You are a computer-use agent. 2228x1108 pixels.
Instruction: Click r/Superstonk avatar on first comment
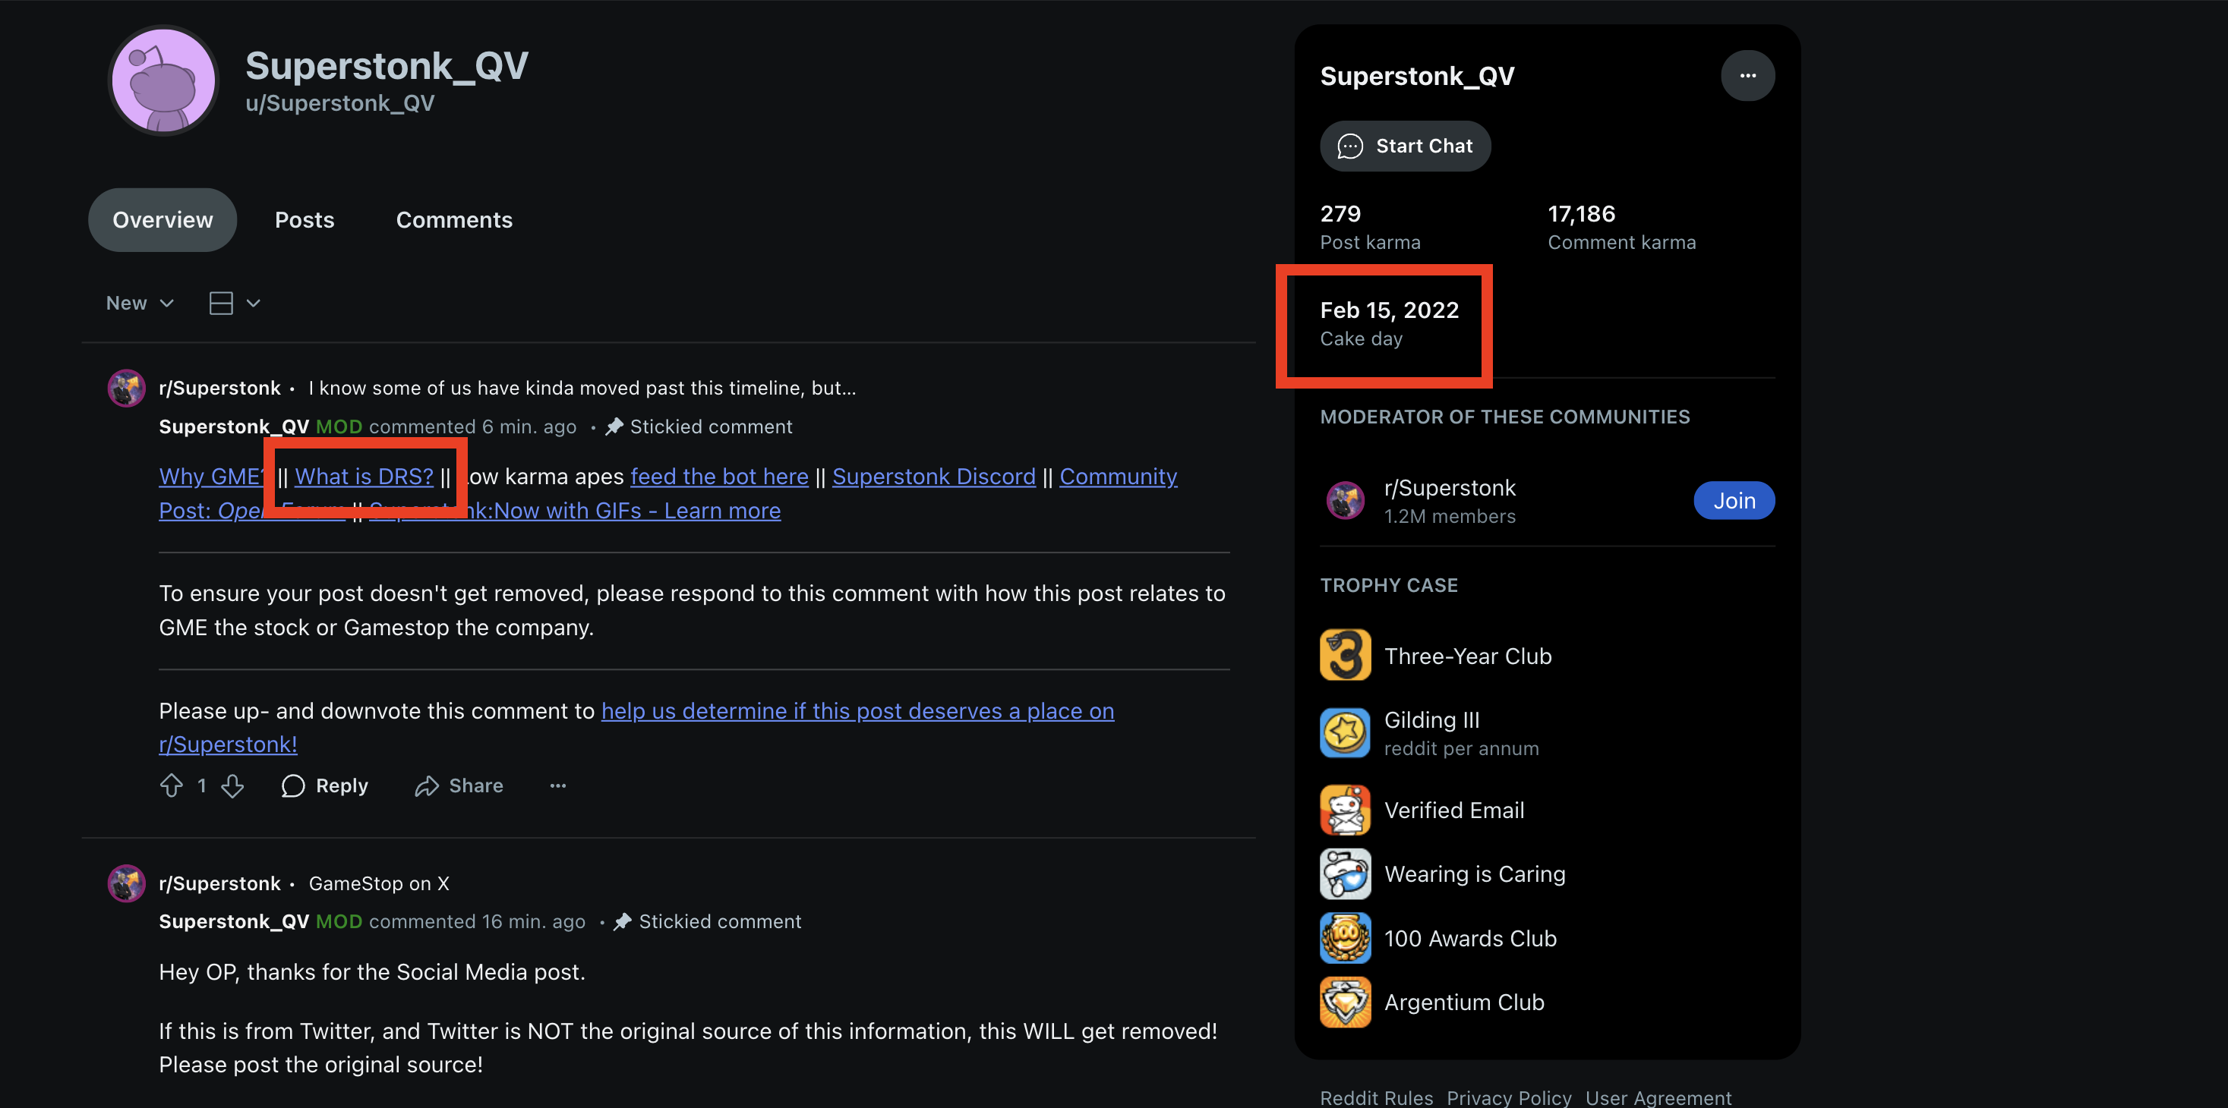(x=126, y=388)
